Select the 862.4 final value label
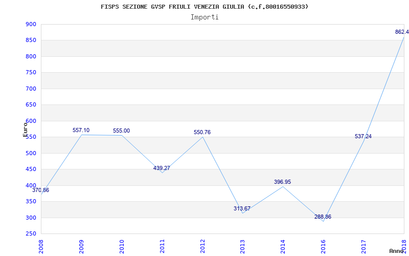Viewport: 409px width, 256px height. click(402, 32)
